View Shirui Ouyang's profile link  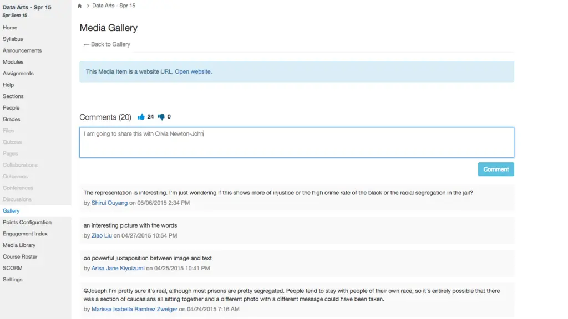[110, 203]
